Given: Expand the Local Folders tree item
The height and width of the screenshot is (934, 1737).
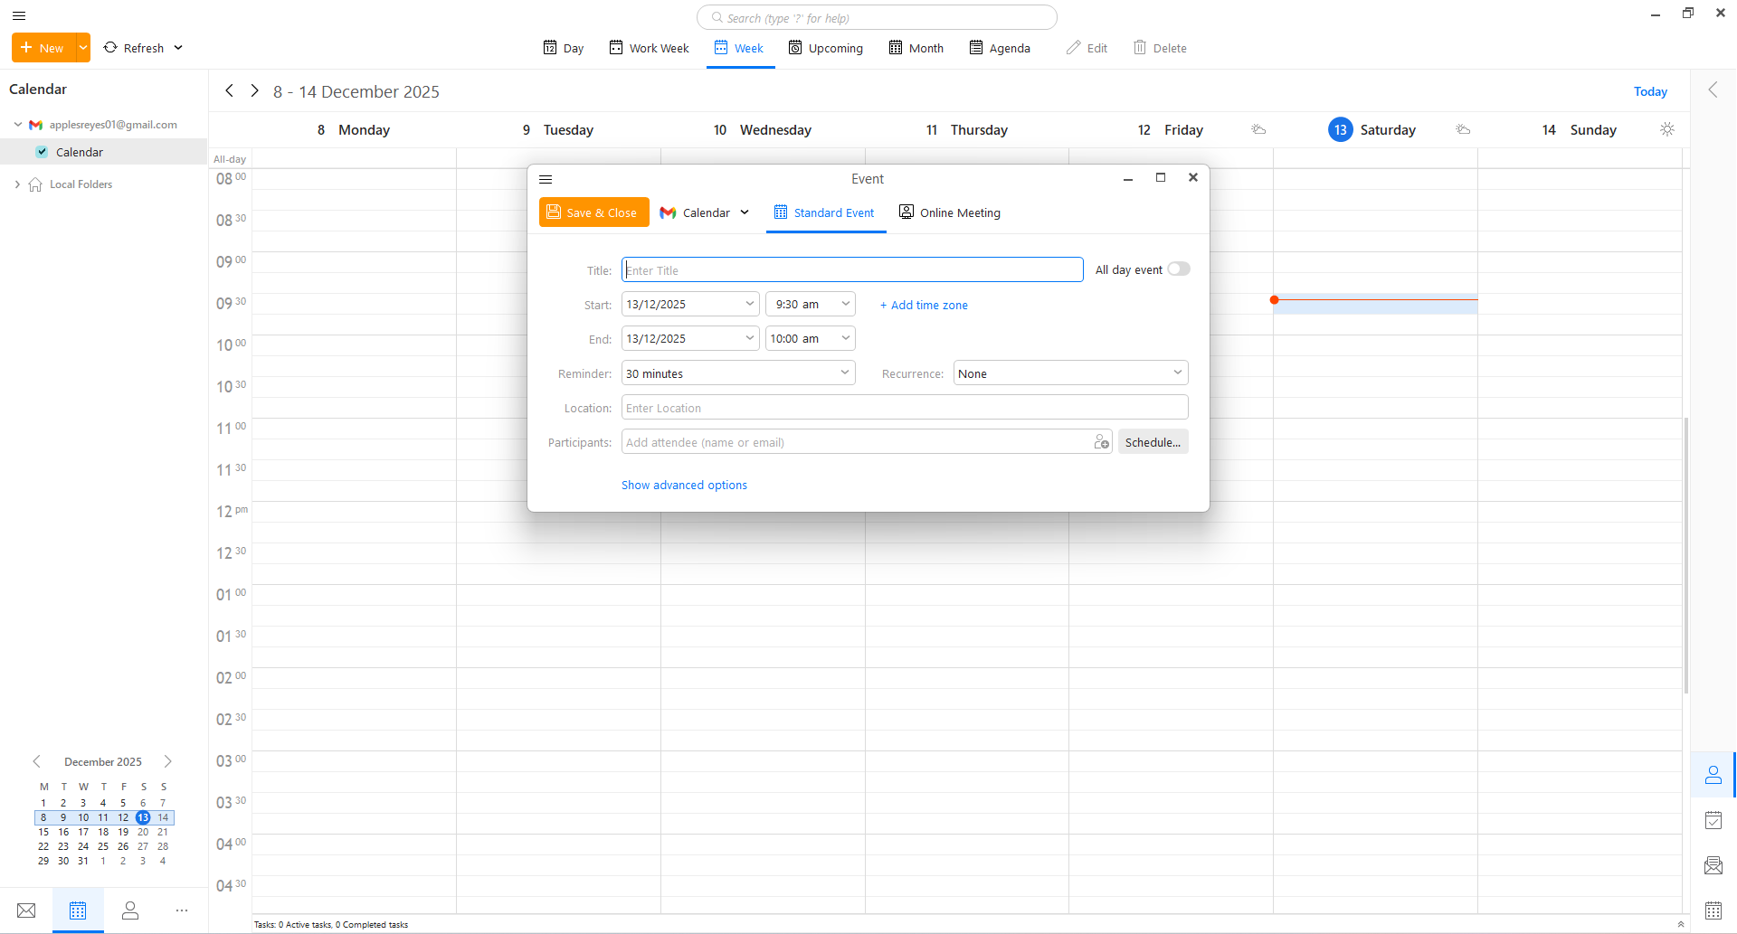Looking at the screenshot, I should pyautogui.click(x=17, y=184).
